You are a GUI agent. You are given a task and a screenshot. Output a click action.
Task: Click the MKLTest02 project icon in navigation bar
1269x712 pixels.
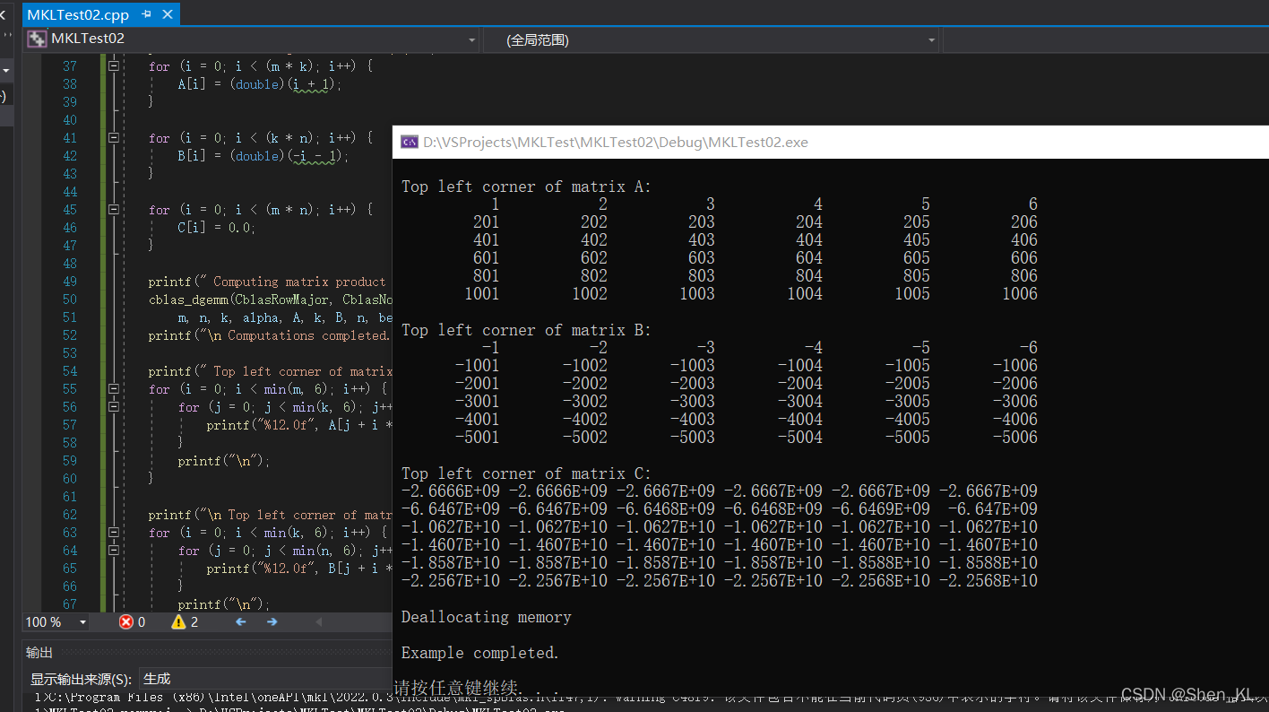pos(36,39)
